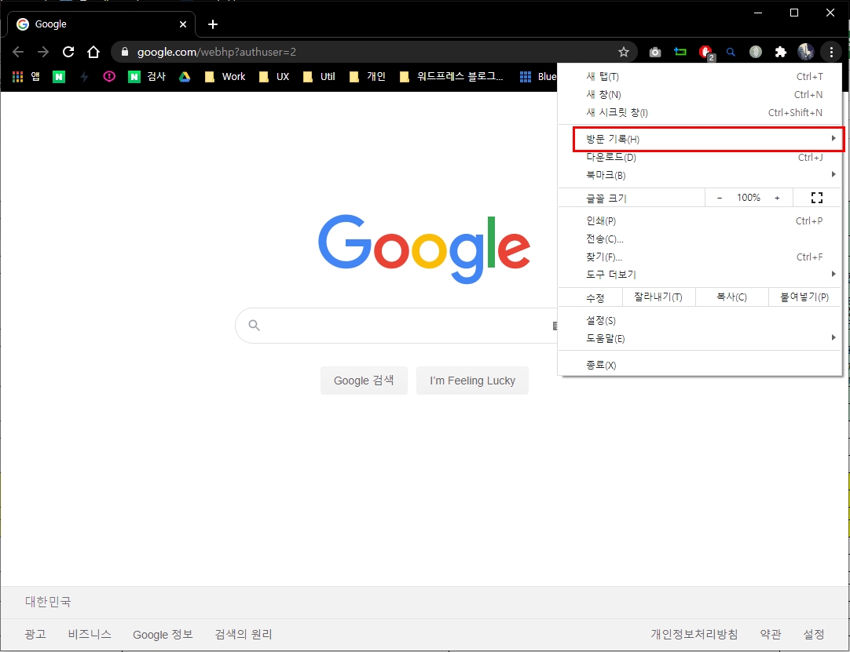The width and height of the screenshot is (850, 652).
Task: Choose '전송(C)...' in the menu
Action: (700, 239)
